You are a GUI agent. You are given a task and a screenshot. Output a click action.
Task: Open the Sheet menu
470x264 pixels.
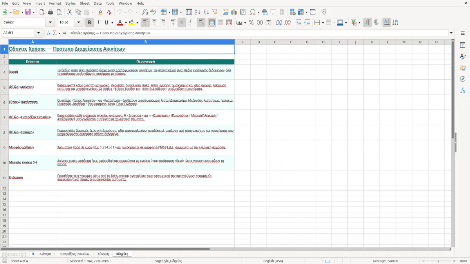[85, 3]
